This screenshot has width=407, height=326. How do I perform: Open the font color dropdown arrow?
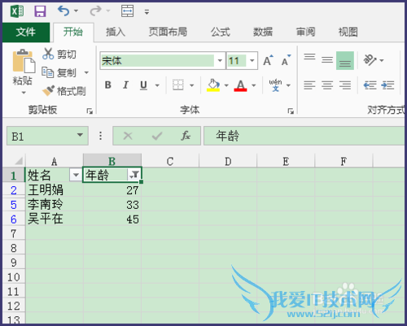click(254, 85)
